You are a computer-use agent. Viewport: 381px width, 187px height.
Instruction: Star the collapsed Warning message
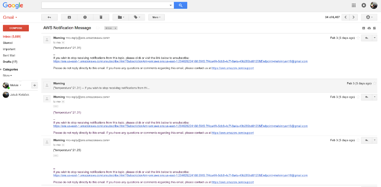374,83
